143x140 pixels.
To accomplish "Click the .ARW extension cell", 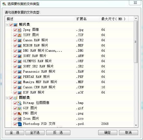I will click(80, 56).
